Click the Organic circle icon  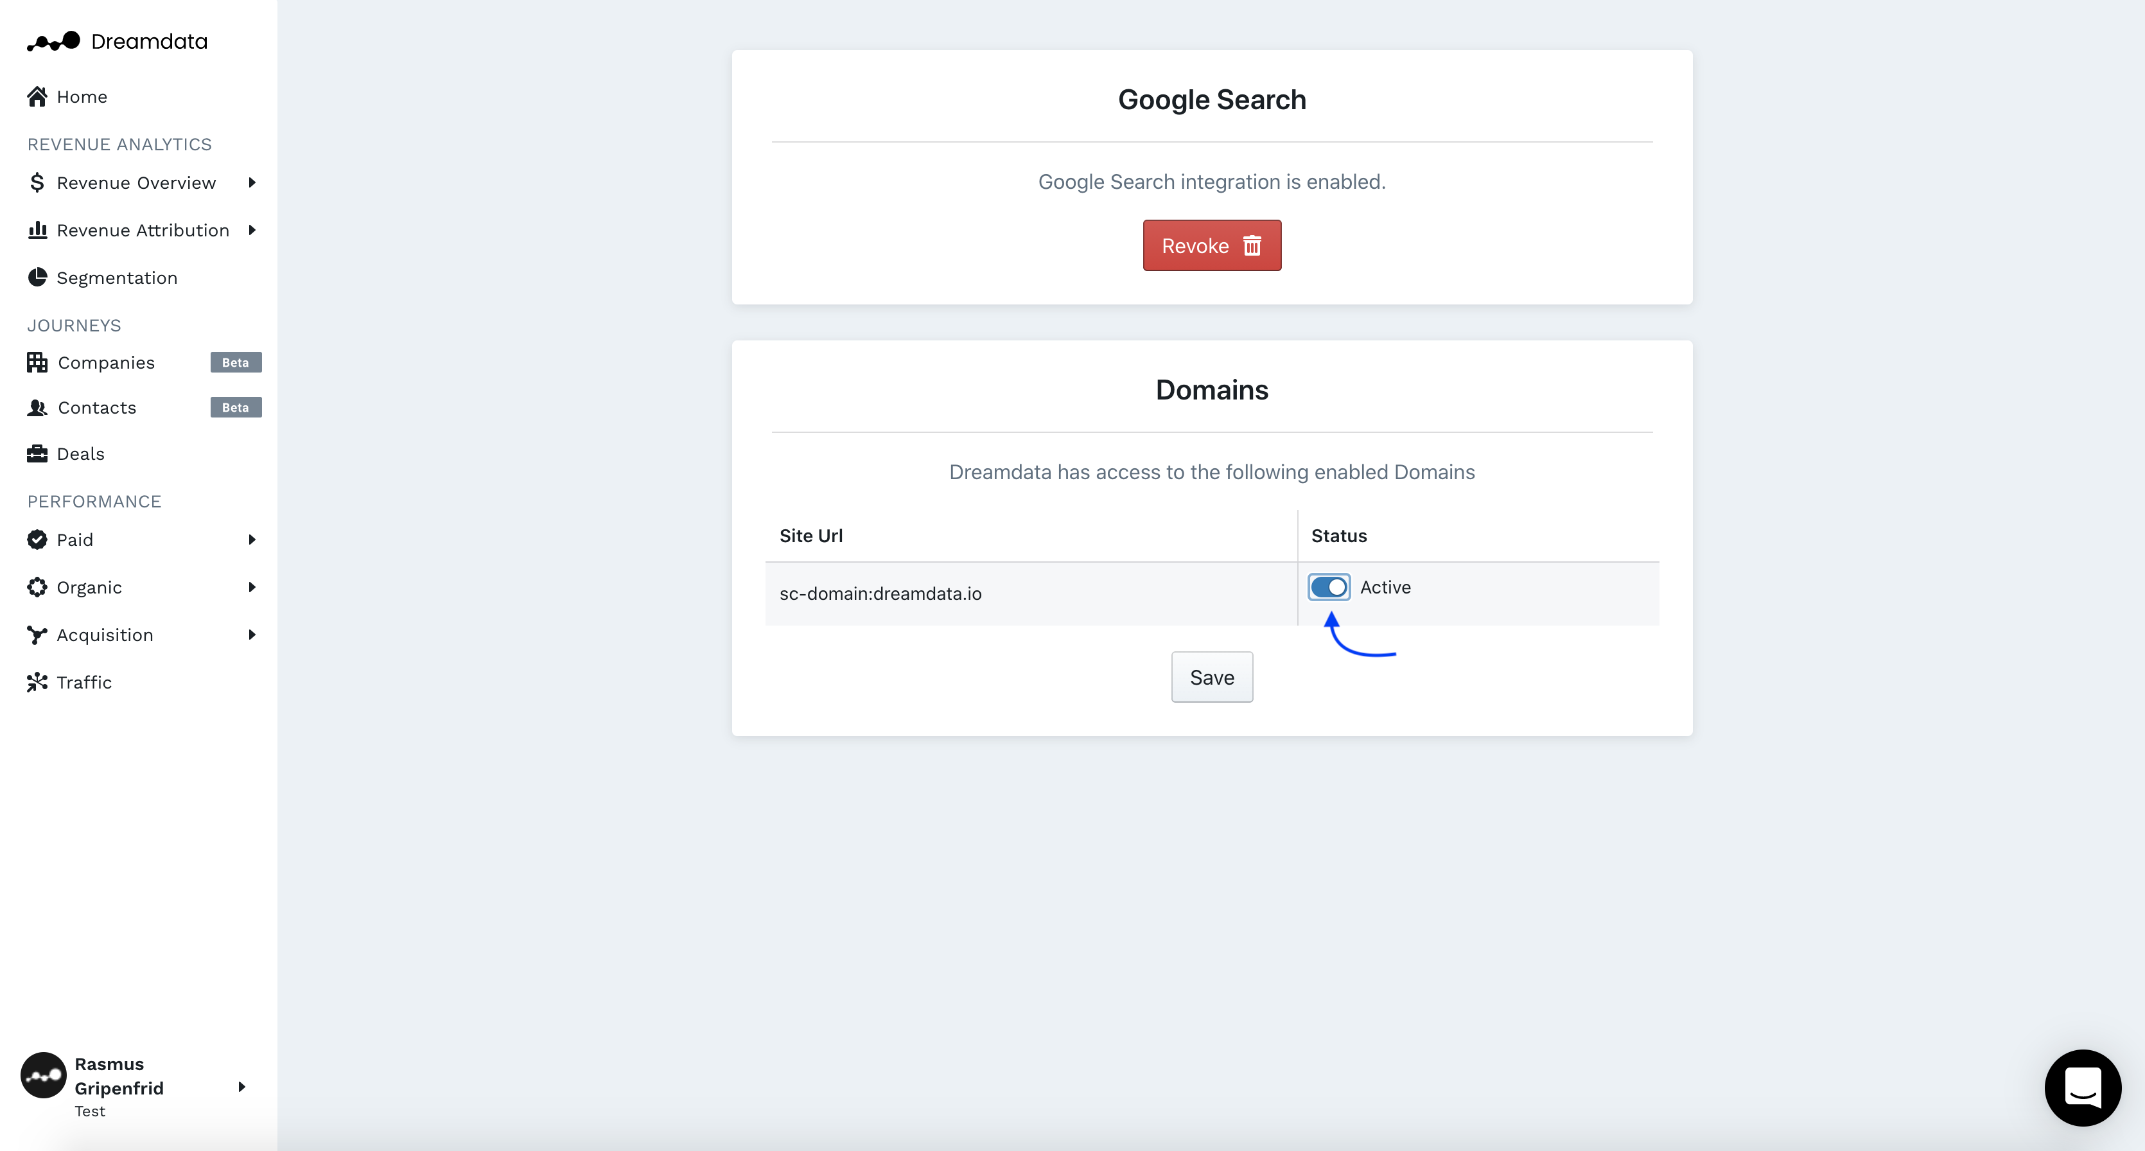(37, 587)
